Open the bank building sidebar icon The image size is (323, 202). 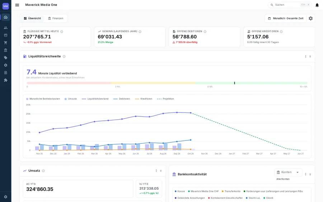click(x=5, y=50)
